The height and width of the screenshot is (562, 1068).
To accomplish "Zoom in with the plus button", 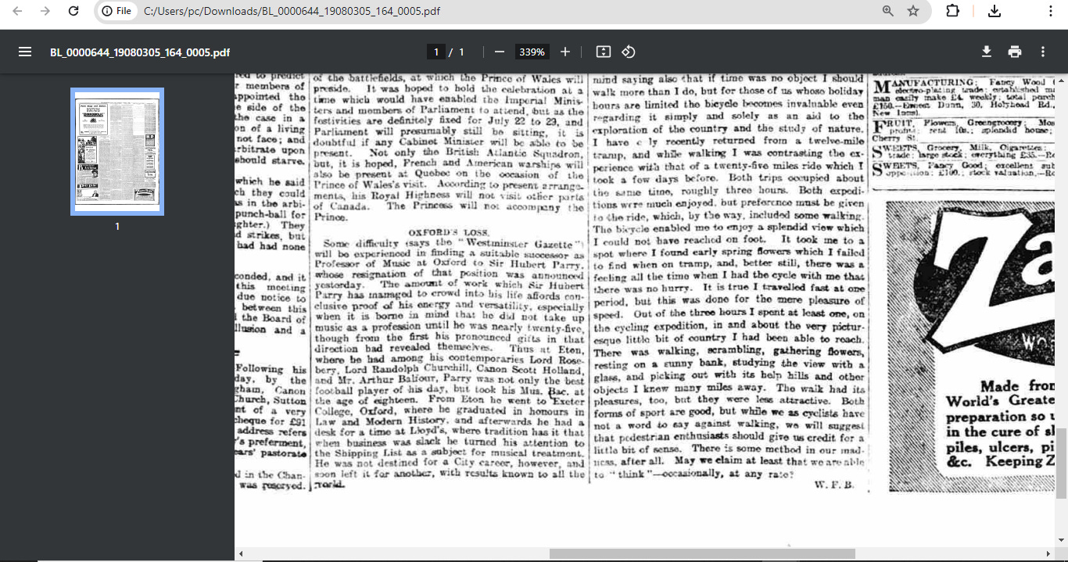I will point(565,52).
